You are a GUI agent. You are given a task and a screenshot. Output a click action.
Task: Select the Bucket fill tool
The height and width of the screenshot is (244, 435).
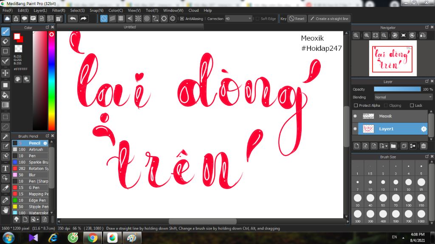pos(5,95)
